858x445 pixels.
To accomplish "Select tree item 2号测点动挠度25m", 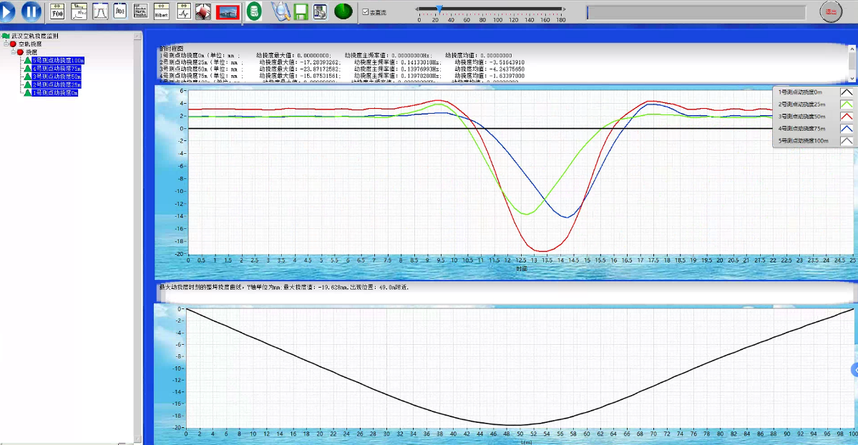I will click(57, 85).
